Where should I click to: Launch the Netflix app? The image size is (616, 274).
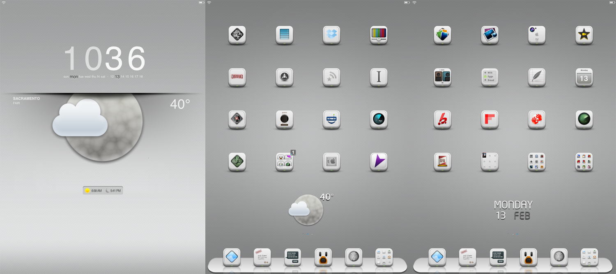pos(237,77)
